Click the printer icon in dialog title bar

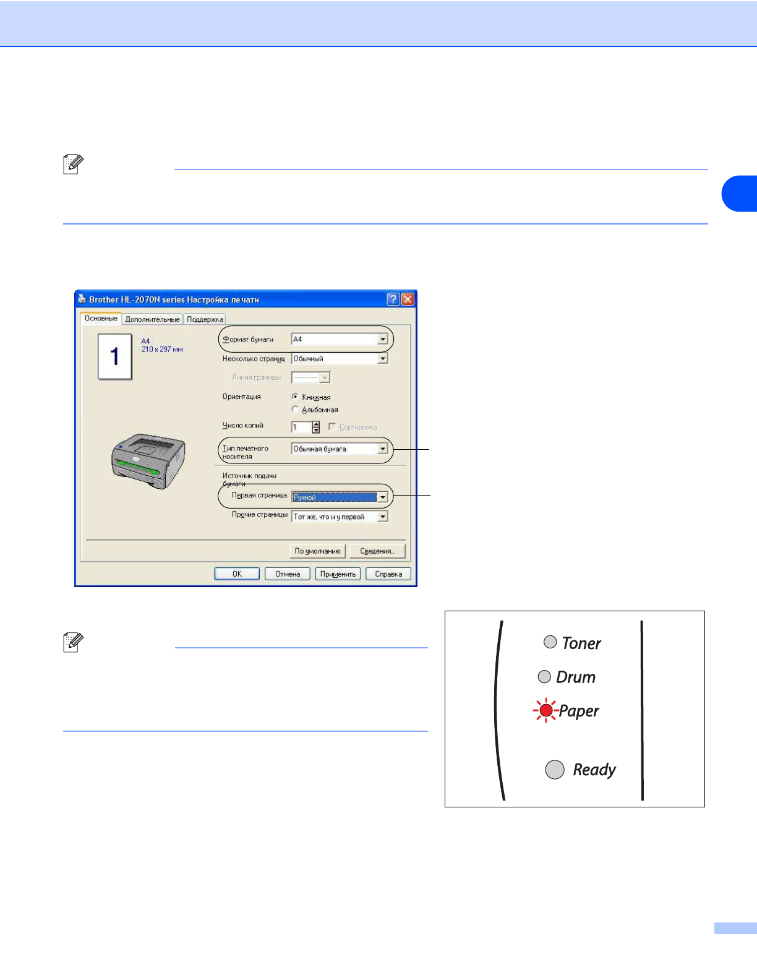(82, 299)
